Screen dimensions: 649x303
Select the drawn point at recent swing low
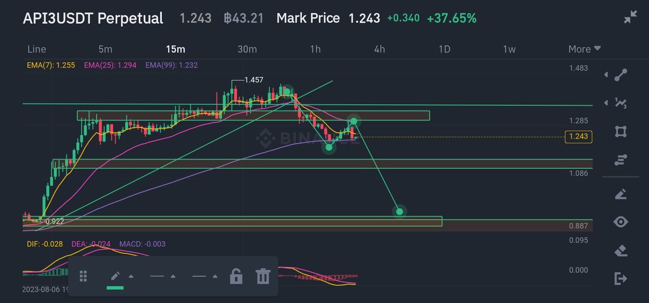pos(328,147)
